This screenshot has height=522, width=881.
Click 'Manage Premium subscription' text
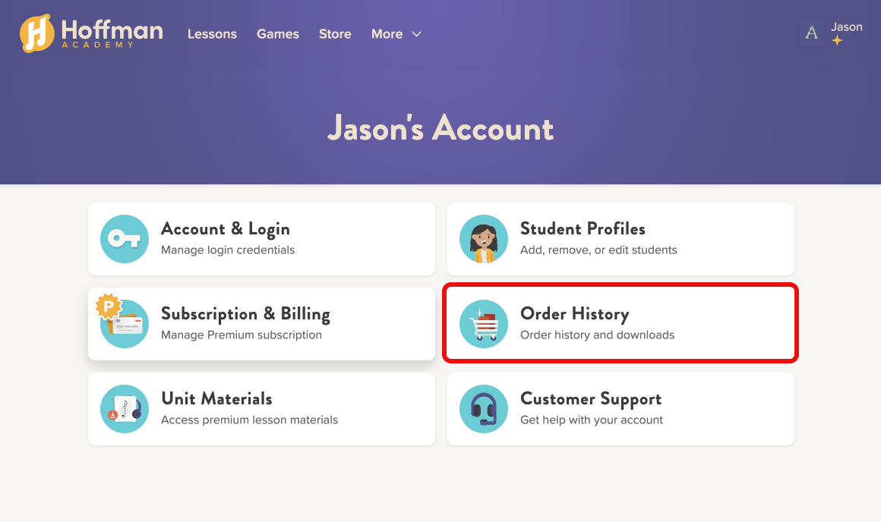(242, 335)
